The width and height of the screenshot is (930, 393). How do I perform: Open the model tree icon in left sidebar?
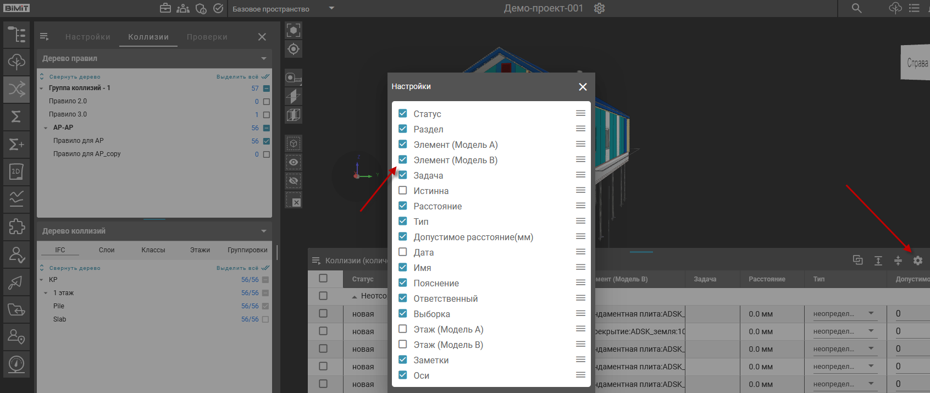(x=16, y=35)
